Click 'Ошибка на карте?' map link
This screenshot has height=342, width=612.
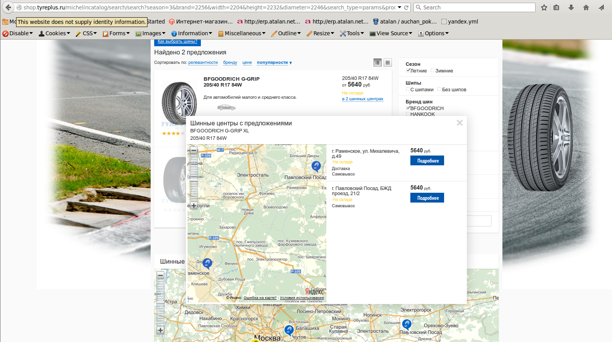click(260, 298)
